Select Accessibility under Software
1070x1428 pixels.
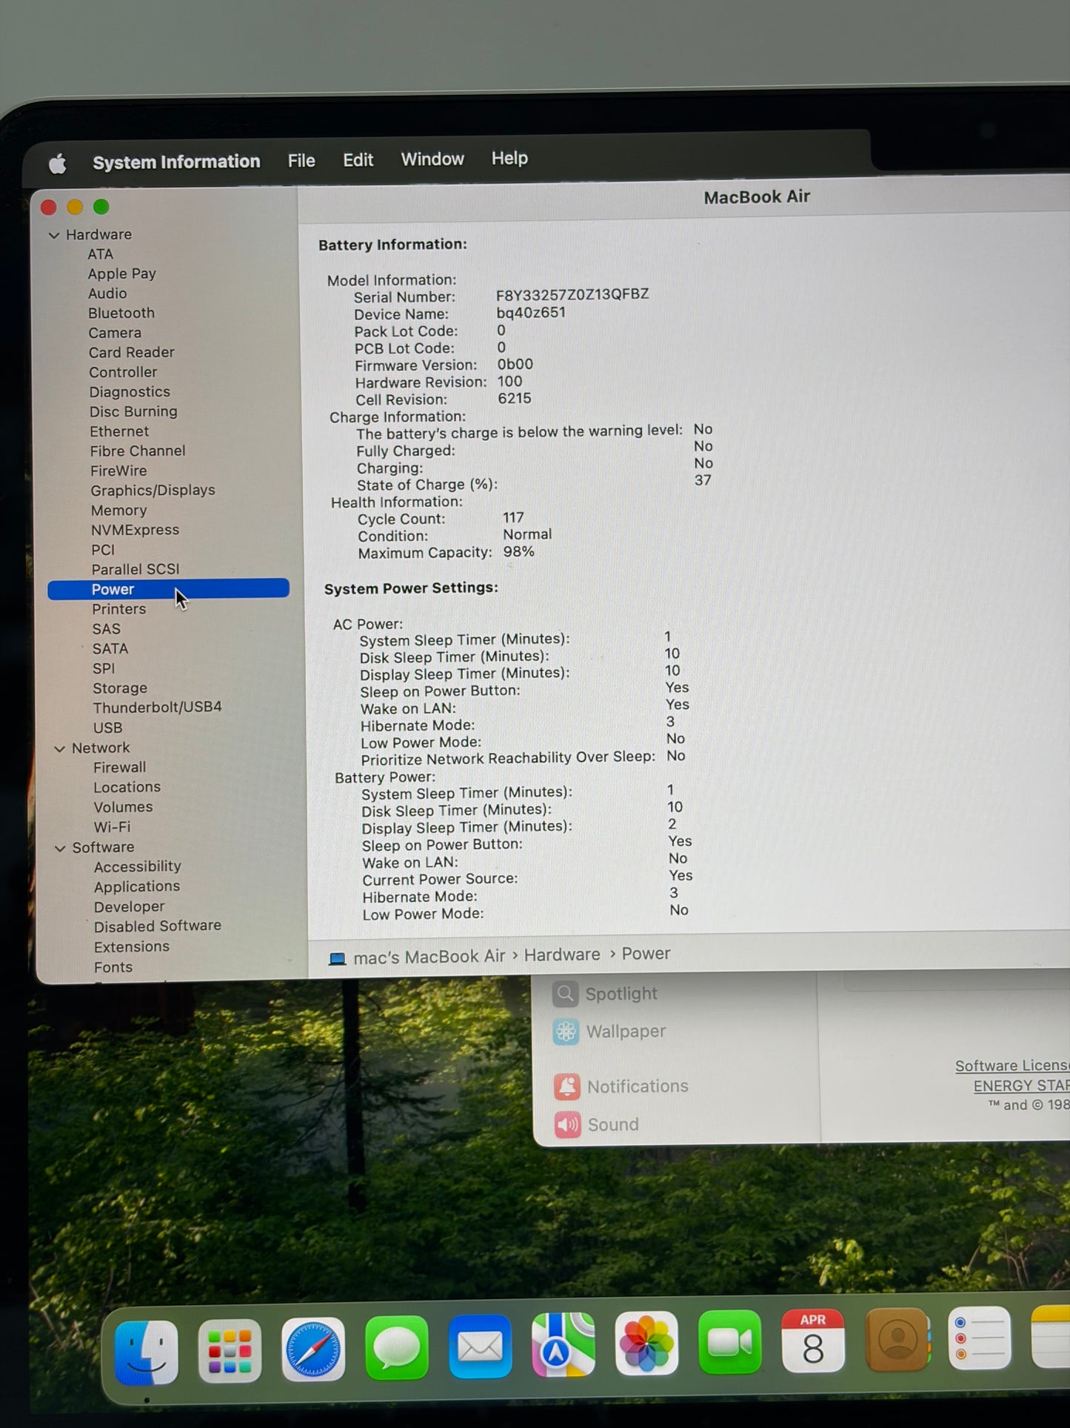[x=138, y=866]
